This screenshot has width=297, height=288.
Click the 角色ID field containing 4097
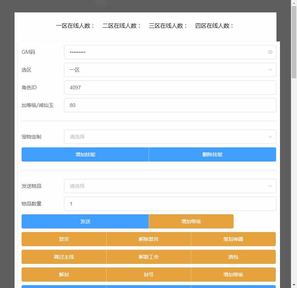pyautogui.click(x=170, y=87)
